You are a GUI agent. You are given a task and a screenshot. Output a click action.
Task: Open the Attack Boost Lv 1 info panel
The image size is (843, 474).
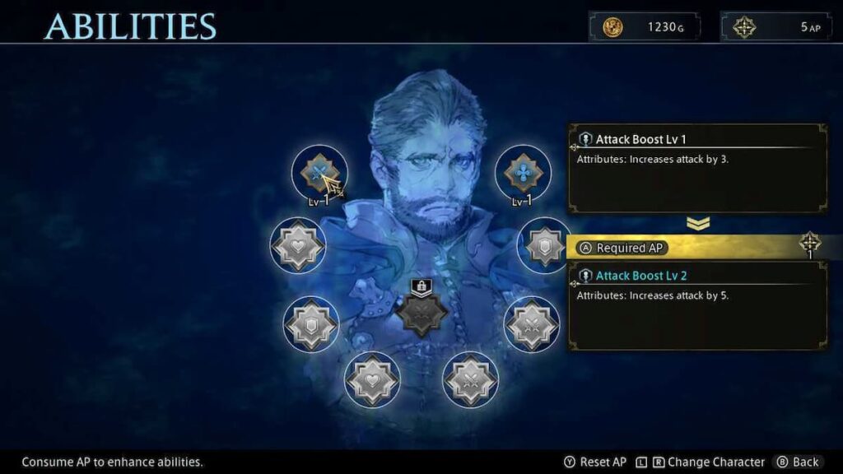(x=698, y=168)
